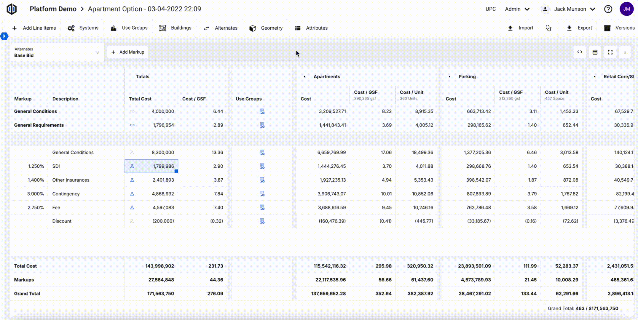Click the SDI row use groups icon

click(x=262, y=166)
